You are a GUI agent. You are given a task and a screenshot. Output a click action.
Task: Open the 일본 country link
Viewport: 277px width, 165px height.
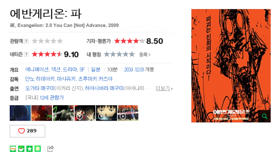[96, 70]
